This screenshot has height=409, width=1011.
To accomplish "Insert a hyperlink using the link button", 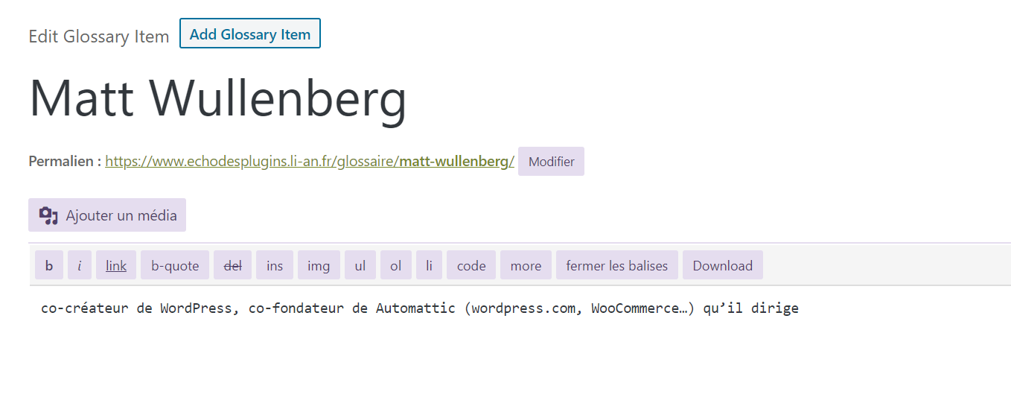I will click(116, 265).
